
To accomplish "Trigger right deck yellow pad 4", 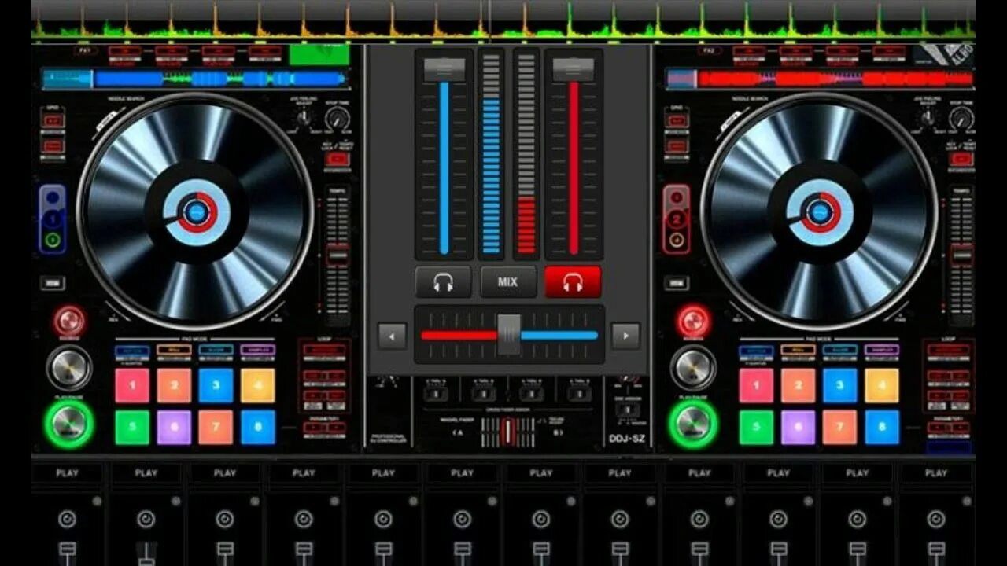I will pyautogui.click(x=882, y=386).
